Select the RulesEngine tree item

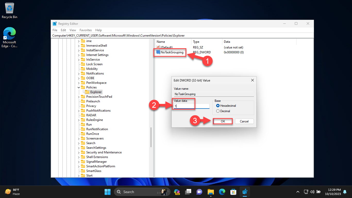click(x=95, y=120)
